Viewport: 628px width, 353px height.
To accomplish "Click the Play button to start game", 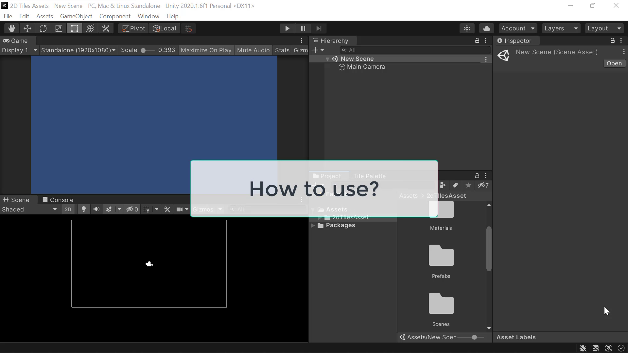I will tap(288, 28).
